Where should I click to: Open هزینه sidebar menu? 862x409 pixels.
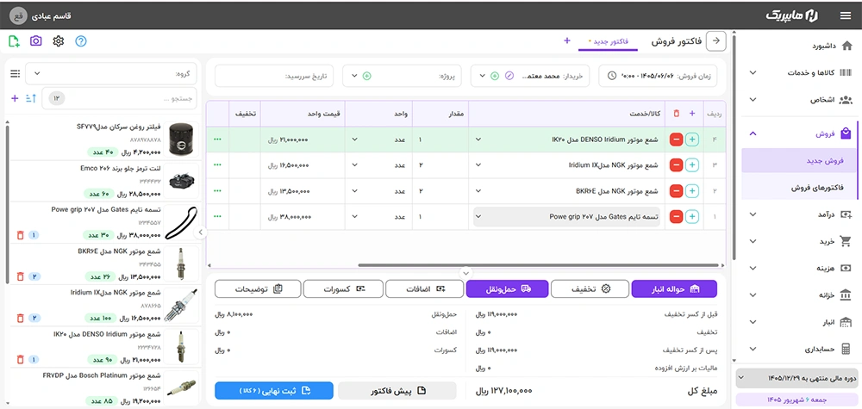coord(797,268)
